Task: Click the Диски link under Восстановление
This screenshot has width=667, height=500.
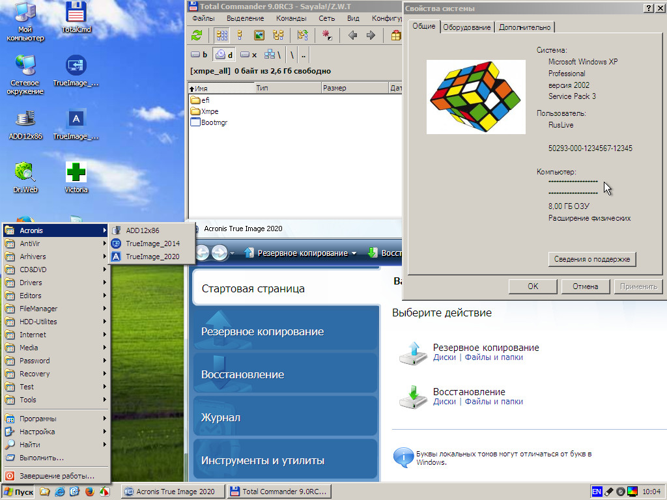Action: pyautogui.click(x=444, y=402)
